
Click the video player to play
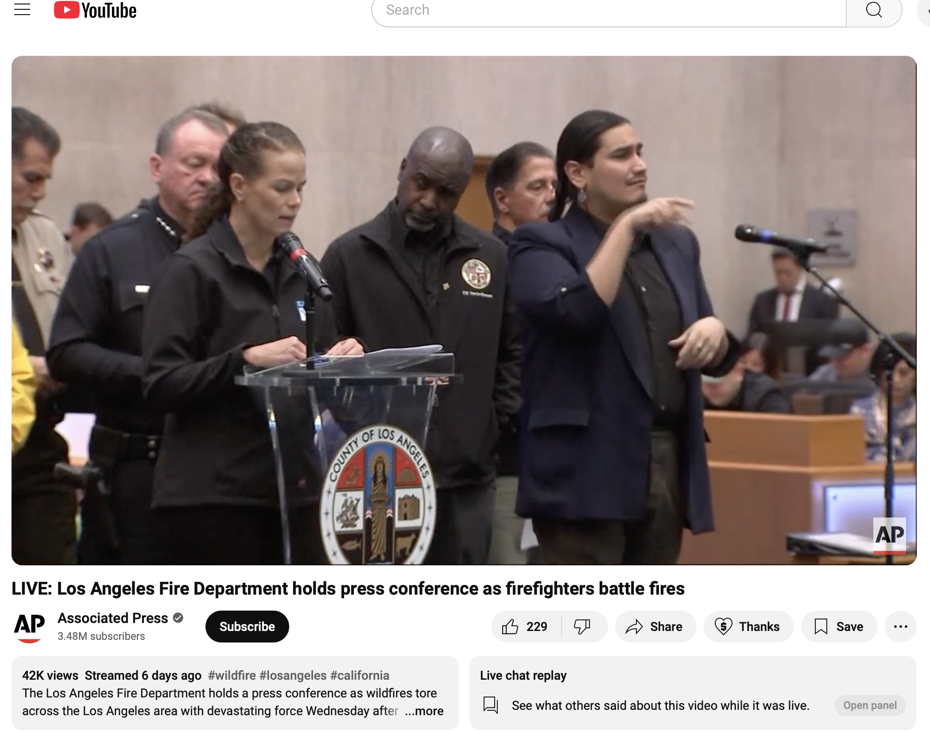[464, 310]
